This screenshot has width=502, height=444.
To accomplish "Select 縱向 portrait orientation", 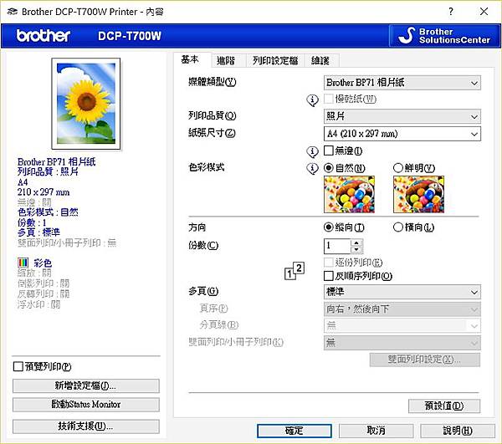I will point(329,227).
